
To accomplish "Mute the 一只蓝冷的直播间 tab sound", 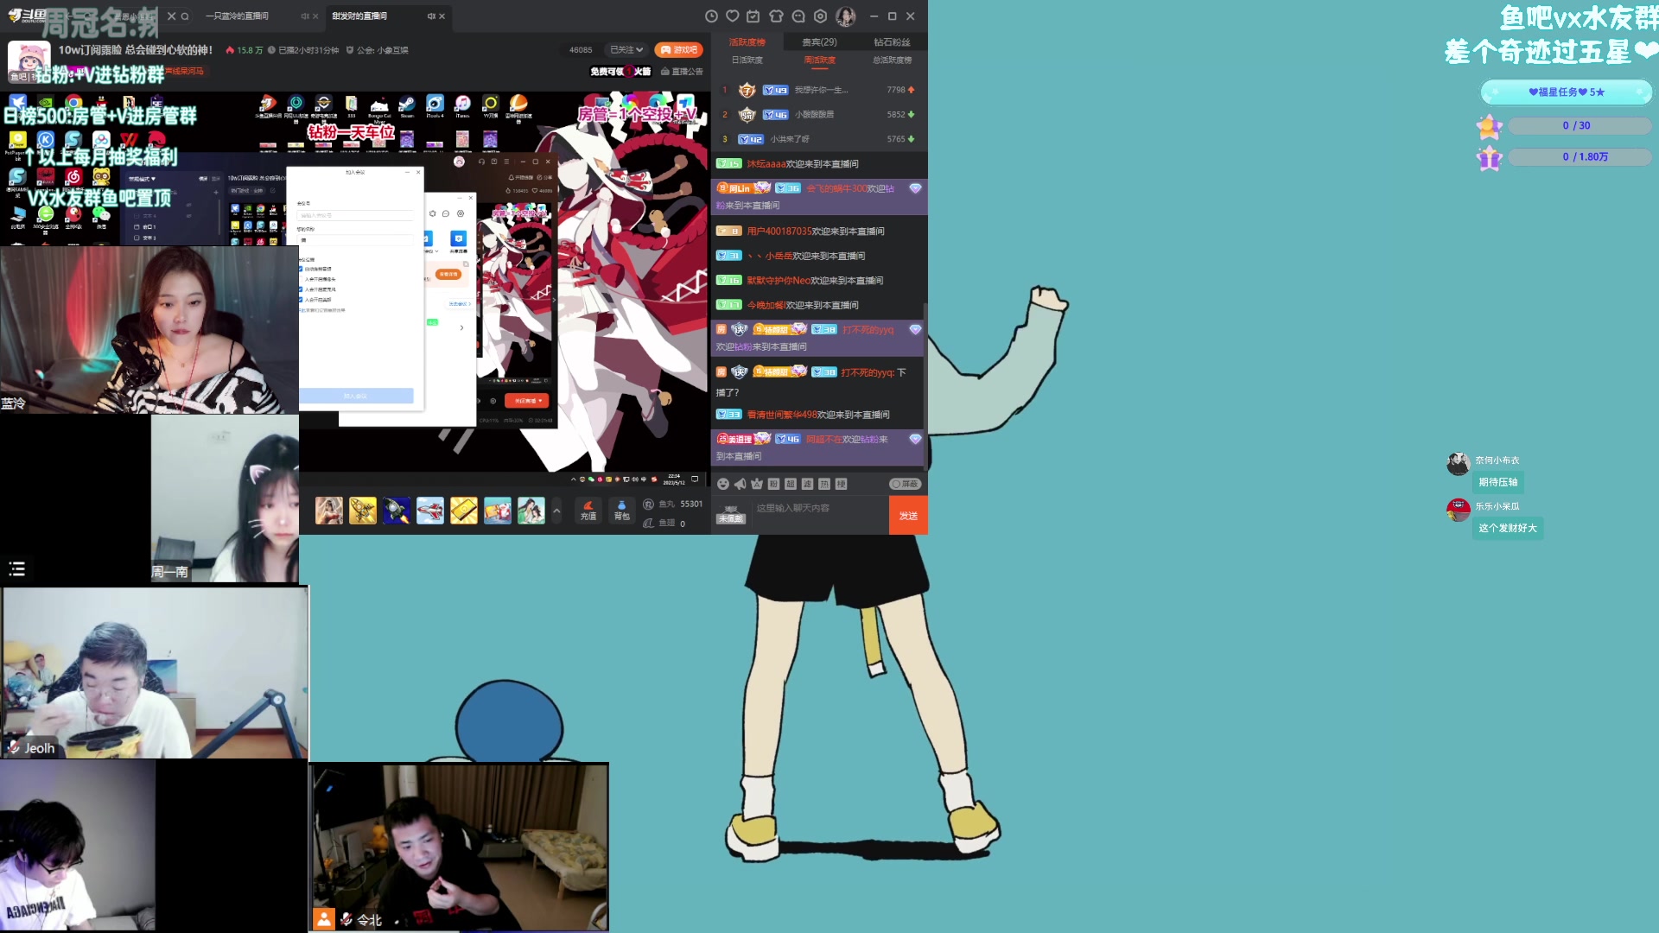I will click(x=304, y=16).
